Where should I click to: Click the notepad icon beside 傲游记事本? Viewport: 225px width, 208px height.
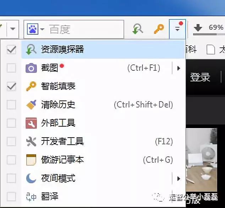point(31,160)
